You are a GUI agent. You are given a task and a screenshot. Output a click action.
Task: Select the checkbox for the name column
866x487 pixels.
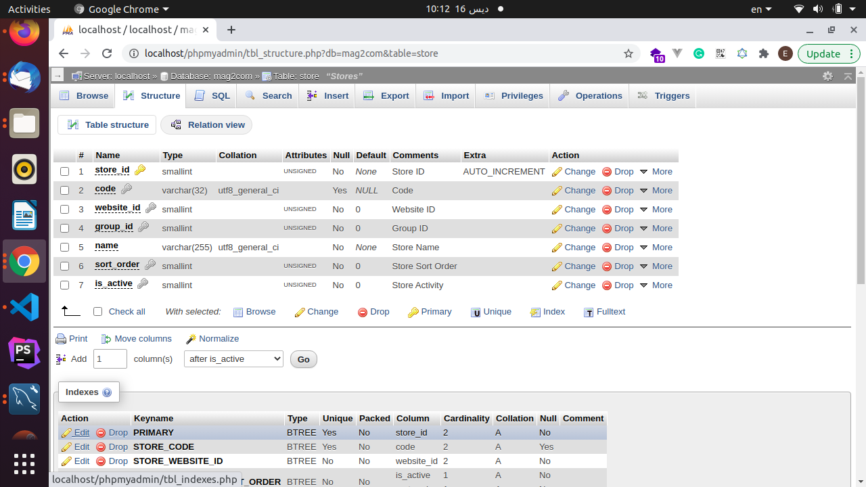pyautogui.click(x=65, y=248)
